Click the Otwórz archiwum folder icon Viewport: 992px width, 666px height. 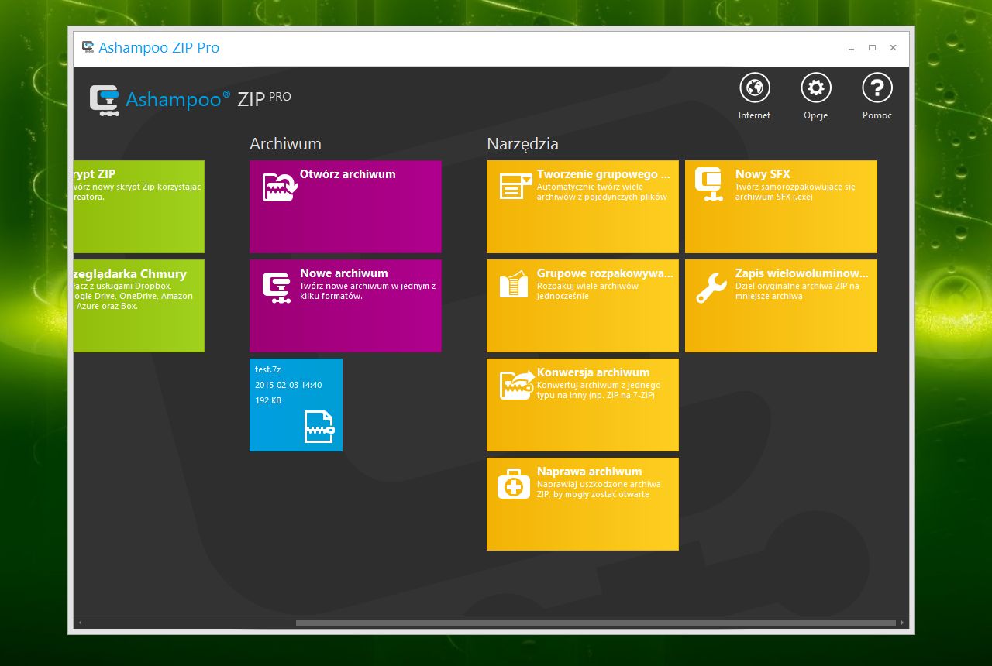(x=279, y=187)
